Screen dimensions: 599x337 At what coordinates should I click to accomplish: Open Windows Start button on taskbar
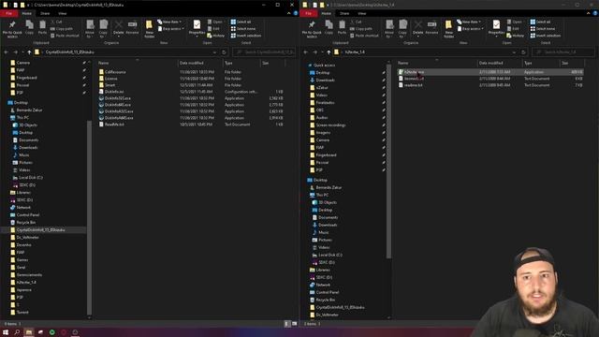click(6, 332)
